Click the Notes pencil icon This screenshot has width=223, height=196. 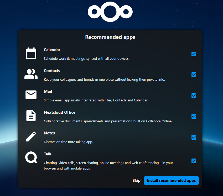point(31,137)
